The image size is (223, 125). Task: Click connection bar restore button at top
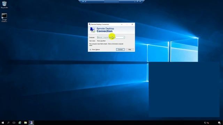[x=137, y=1]
